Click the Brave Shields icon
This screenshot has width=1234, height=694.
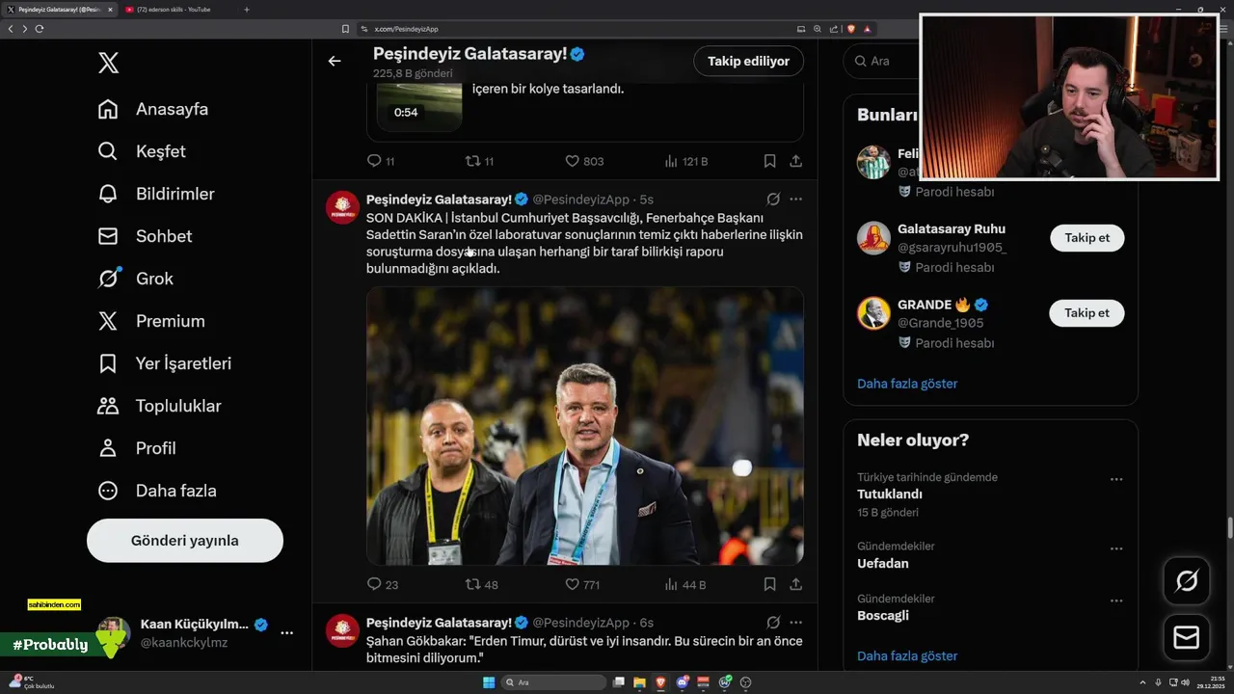(851, 29)
